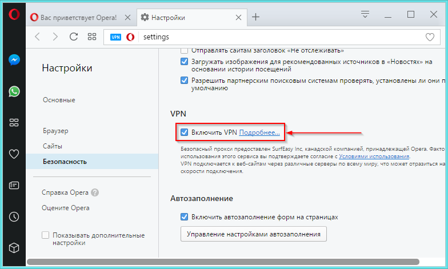
Task: Toggle partner search engines check checkbox
Action: (x=184, y=80)
